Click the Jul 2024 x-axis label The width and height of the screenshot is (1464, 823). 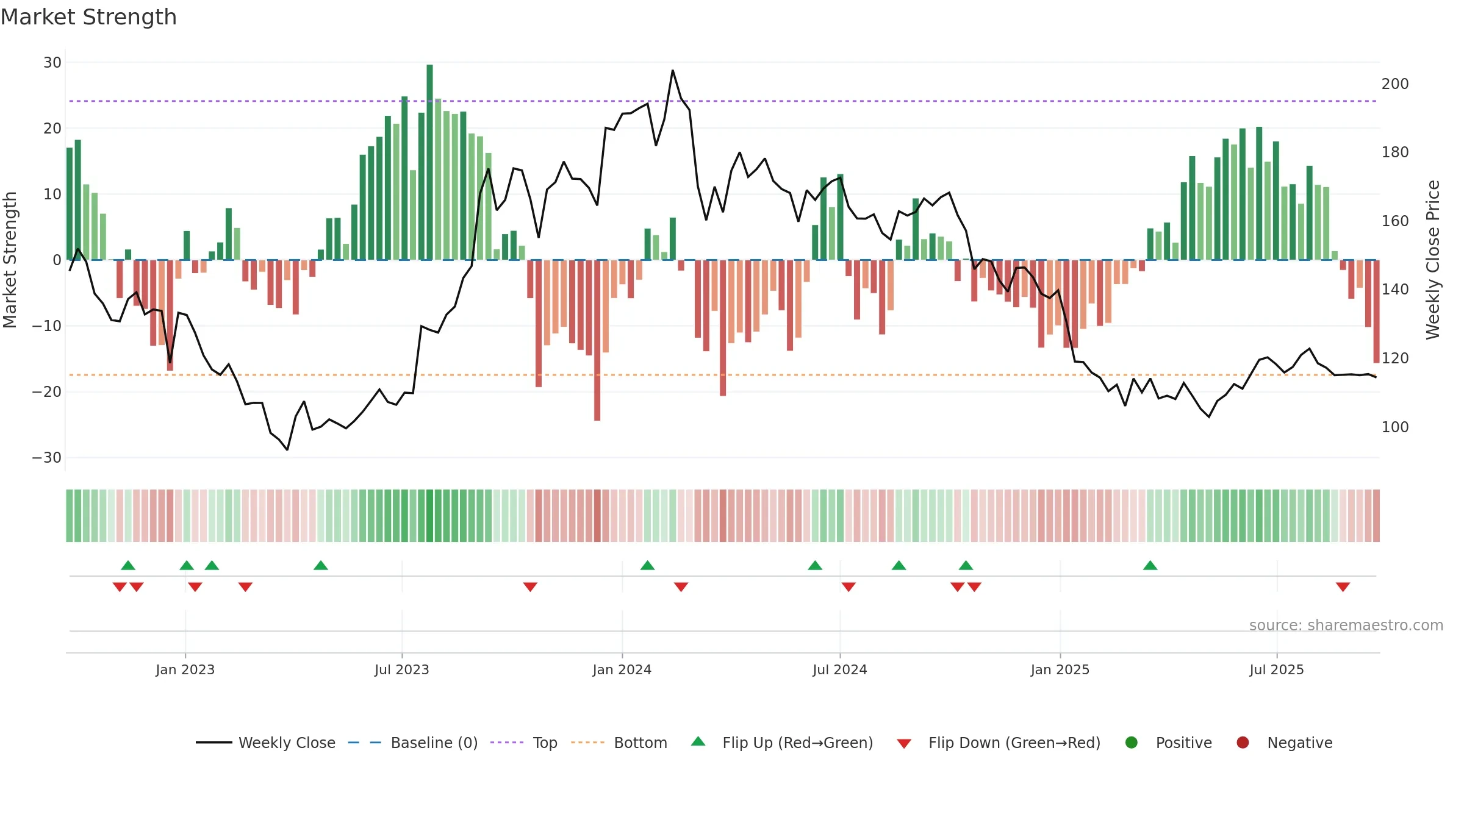[840, 669]
